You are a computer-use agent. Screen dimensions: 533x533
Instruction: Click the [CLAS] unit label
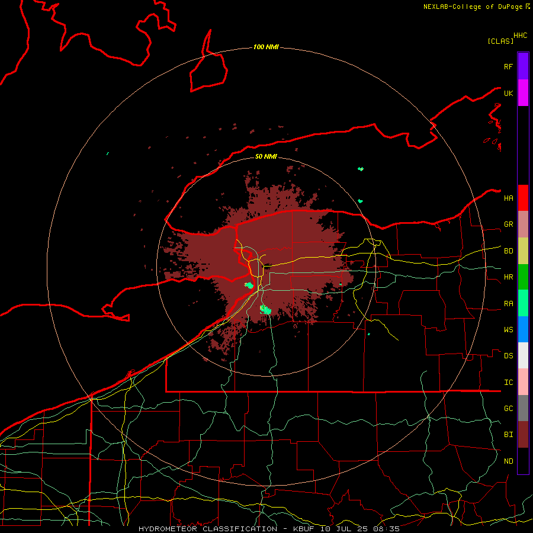[x=500, y=41]
